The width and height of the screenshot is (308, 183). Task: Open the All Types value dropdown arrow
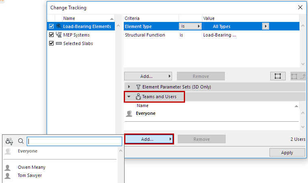tap(265, 26)
